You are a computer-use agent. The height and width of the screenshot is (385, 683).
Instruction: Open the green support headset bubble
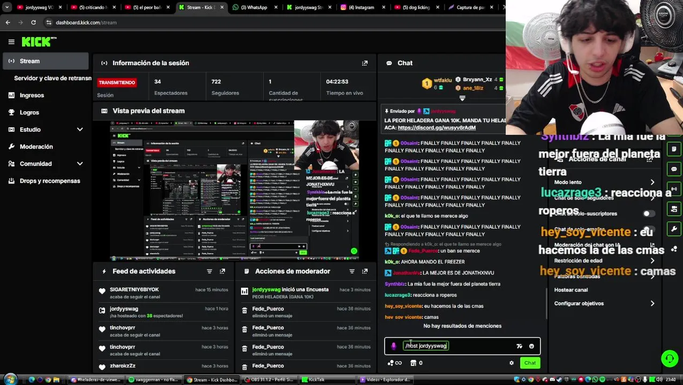(x=670, y=358)
